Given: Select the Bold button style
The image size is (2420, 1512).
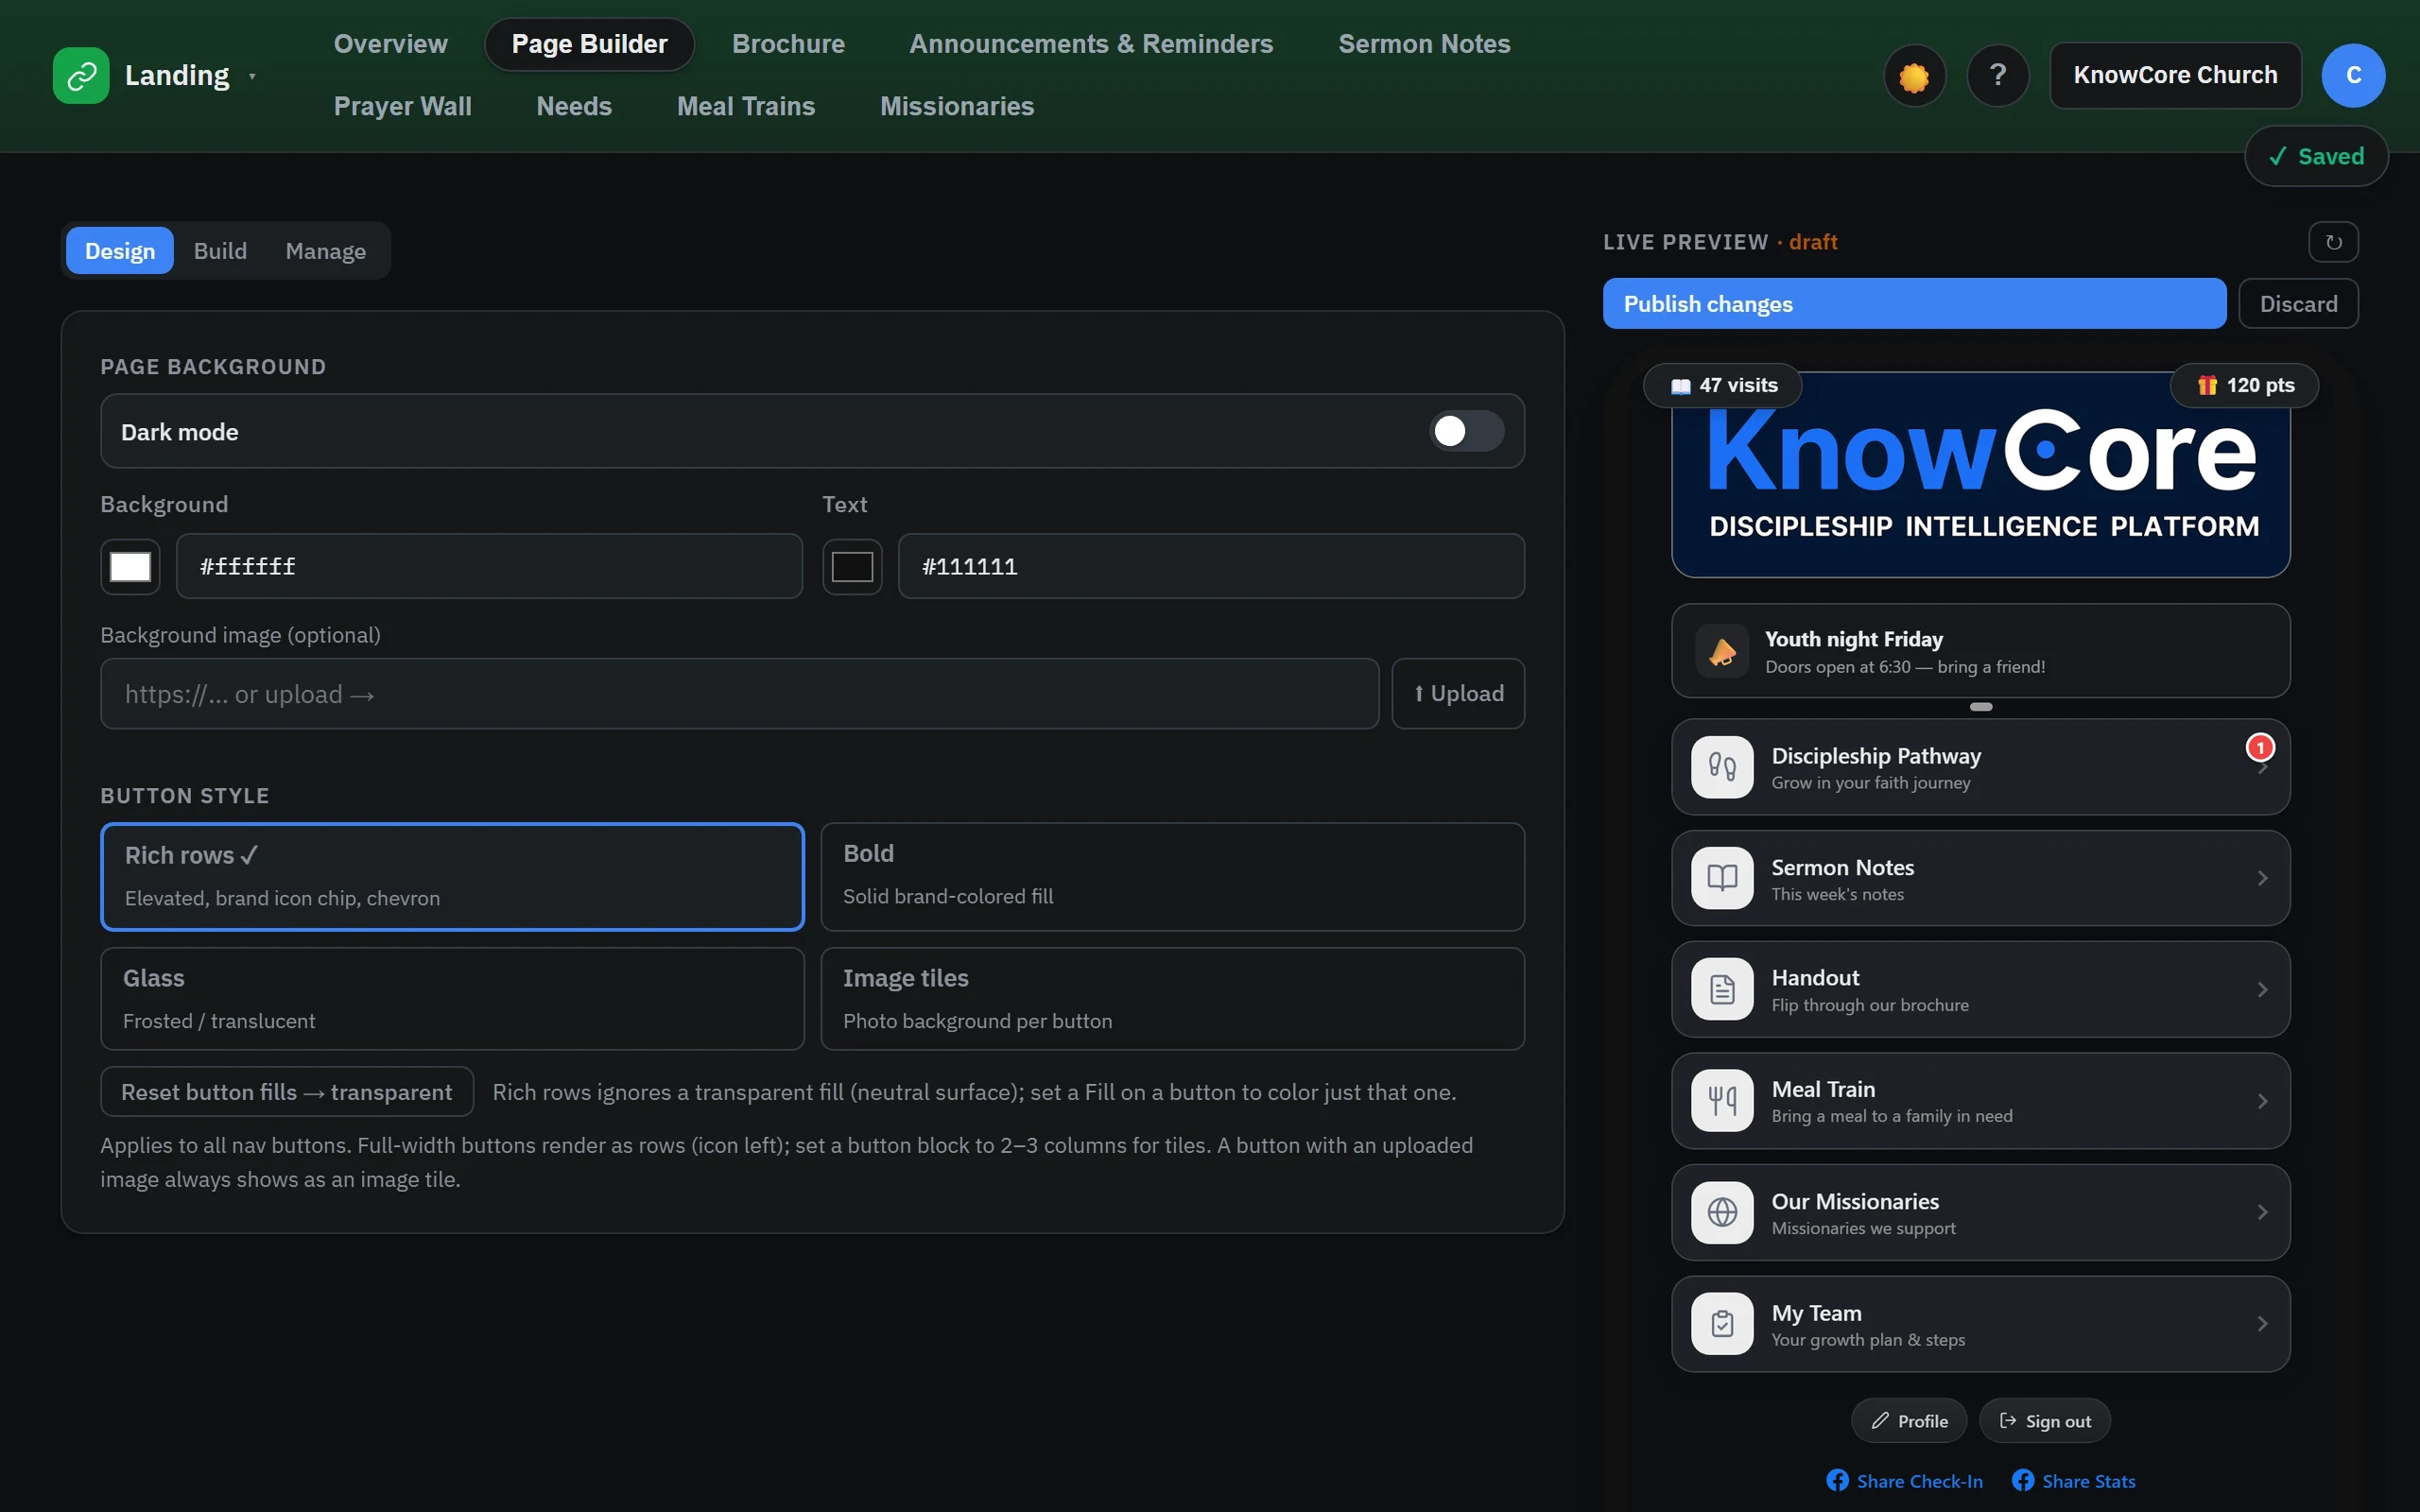Looking at the screenshot, I should tap(1172, 877).
